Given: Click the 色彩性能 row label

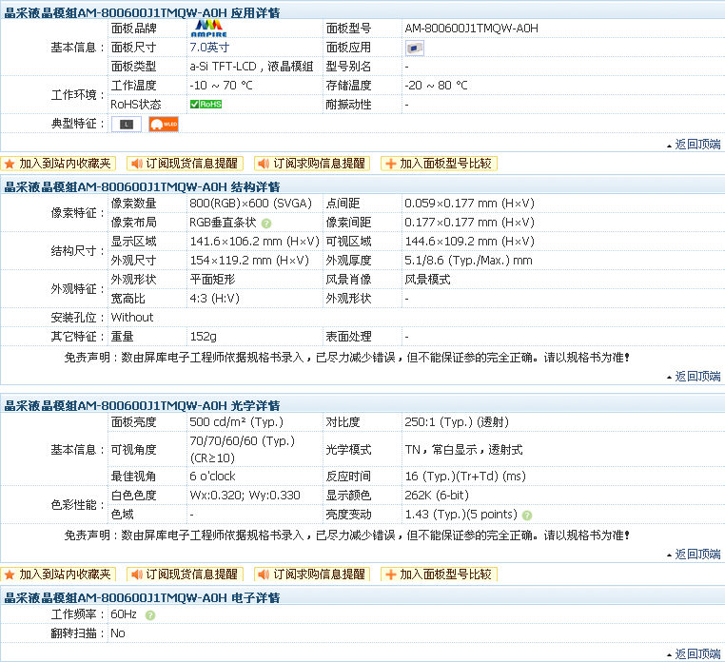Looking at the screenshot, I should [x=78, y=505].
